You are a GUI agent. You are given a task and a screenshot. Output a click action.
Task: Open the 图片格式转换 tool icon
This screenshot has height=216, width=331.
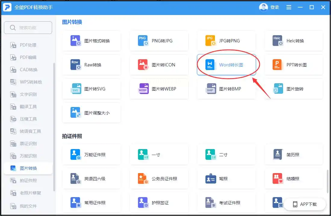pyautogui.click(x=76, y=41)
